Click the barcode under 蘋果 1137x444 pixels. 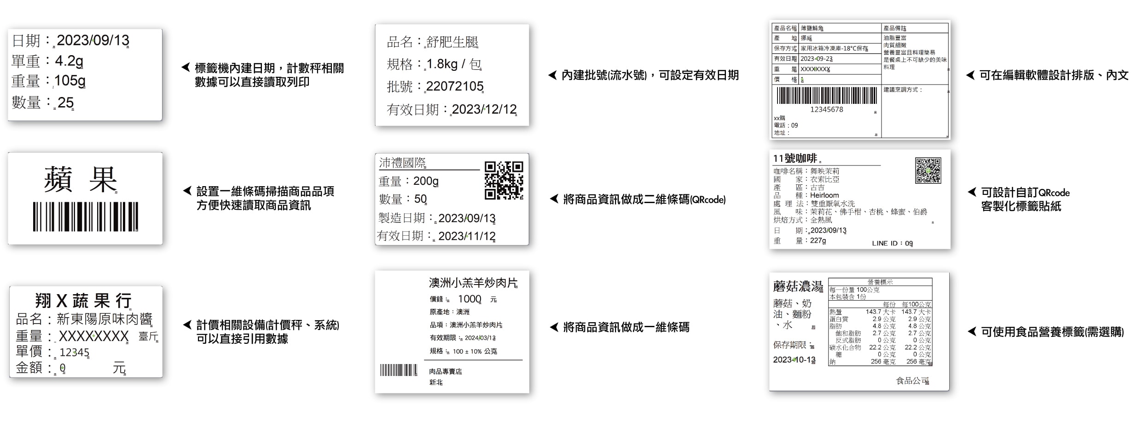(x=86, y=216)
